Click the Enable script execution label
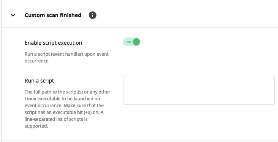278x142 pixels. click(54, 43)
